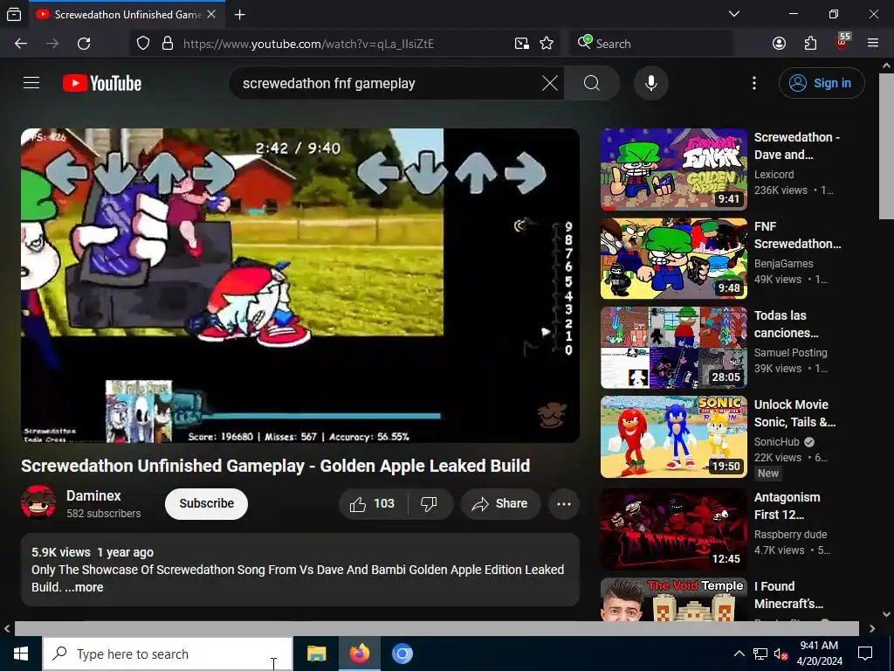Image resolution: width=894 pixels, height=671 pixels.
Task: Open YouTube settings three-dot menu
Action: click(x=753, y=83)
